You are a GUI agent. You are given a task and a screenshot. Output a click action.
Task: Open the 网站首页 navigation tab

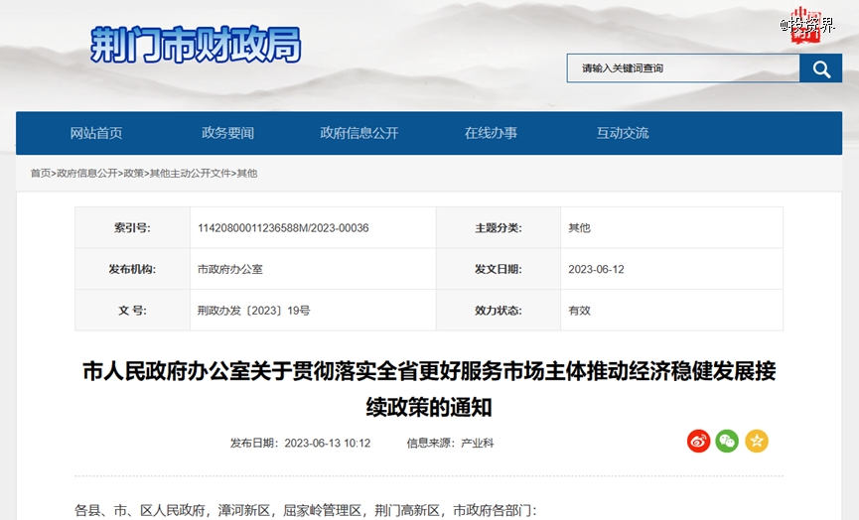coord(96,133)
